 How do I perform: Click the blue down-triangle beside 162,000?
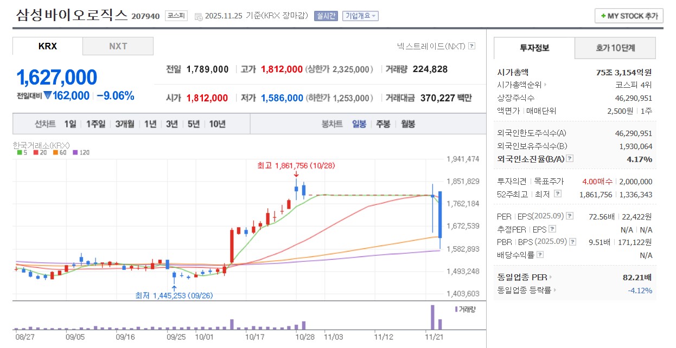coord(48,95)
